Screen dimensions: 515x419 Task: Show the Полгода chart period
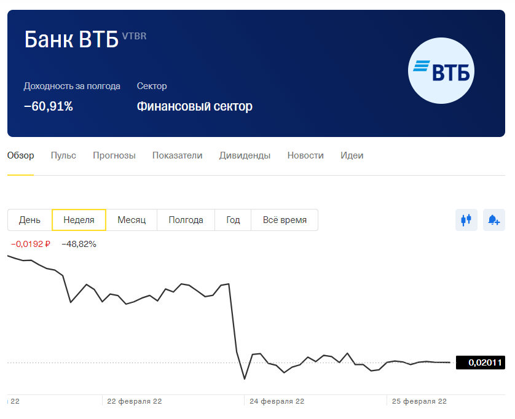coord(186,220)
